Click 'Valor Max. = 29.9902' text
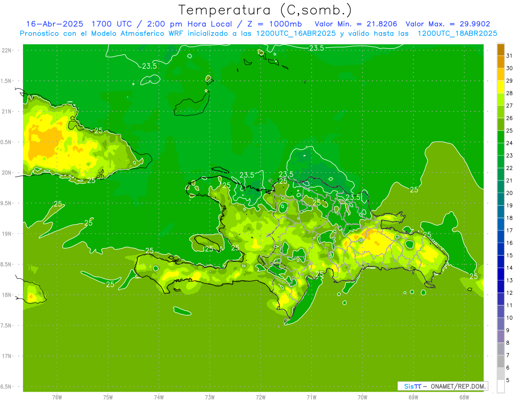The height and width of the screenshot is (403, 521). pos(448,24)
